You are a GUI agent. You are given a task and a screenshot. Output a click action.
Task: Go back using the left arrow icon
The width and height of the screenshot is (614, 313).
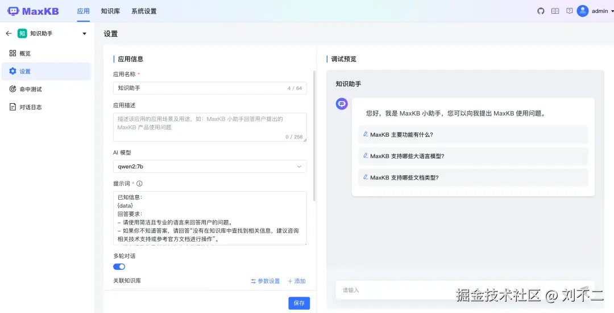(x=9, y=33)
